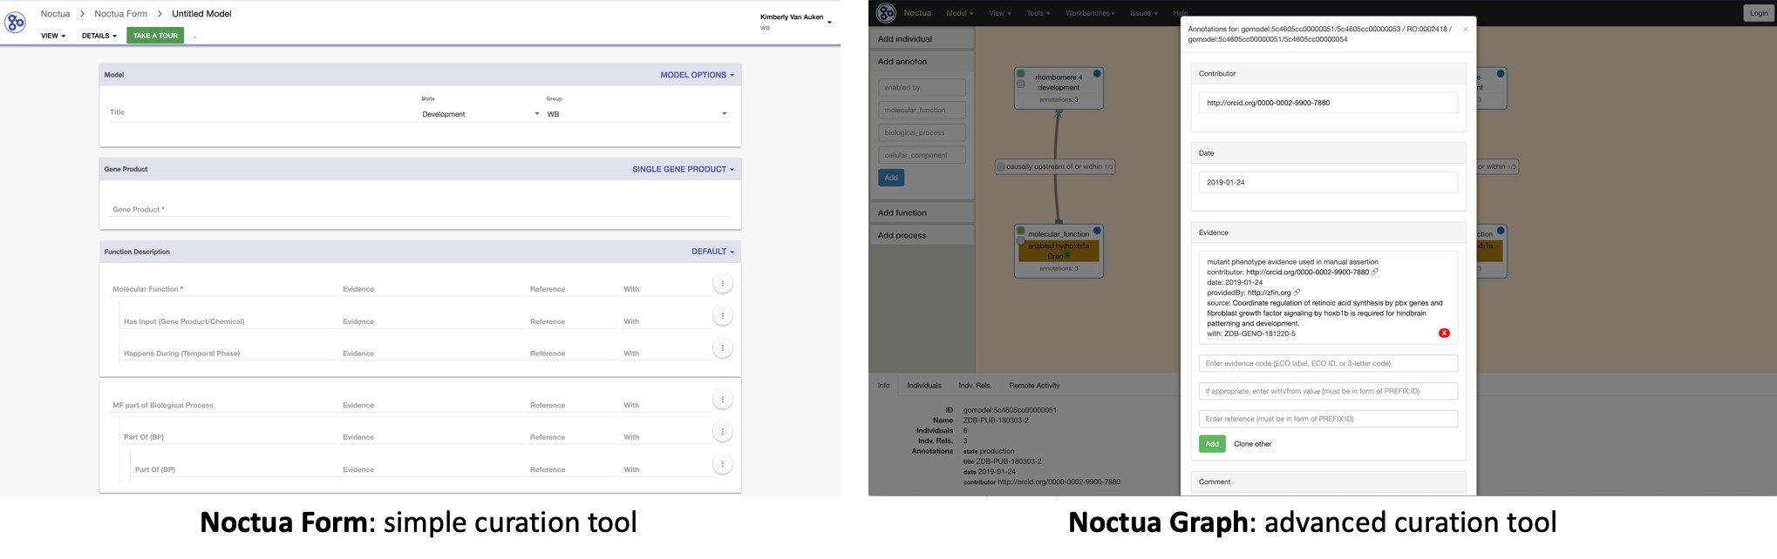Click the Clone other link
Viewport: 1777px width, 559px height.
coord(1252,444)
